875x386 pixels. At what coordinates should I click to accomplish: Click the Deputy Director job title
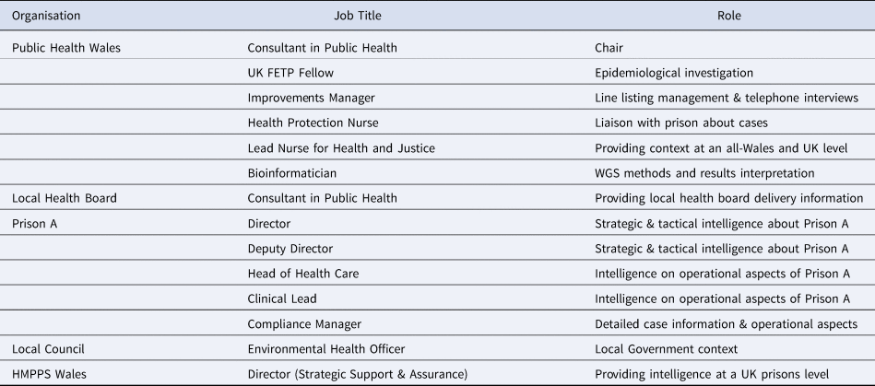290,248
